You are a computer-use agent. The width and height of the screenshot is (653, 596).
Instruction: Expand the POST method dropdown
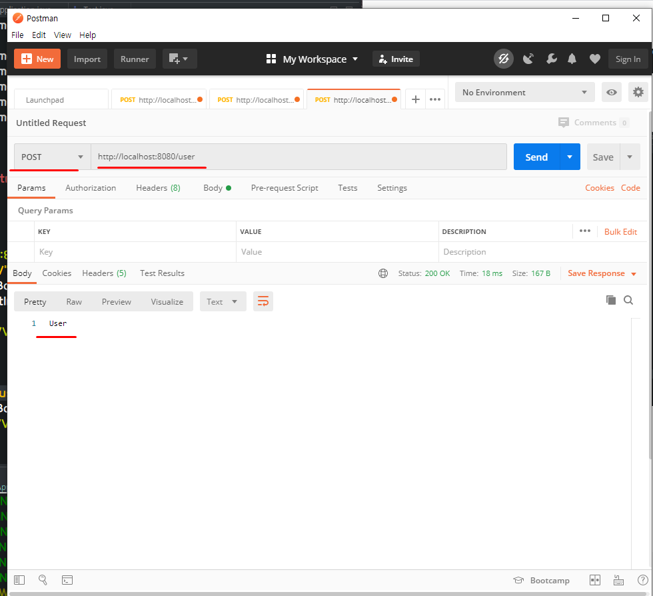53,157
